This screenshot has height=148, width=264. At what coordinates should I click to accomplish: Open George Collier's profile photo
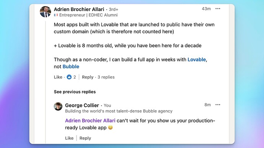[58, 106]
